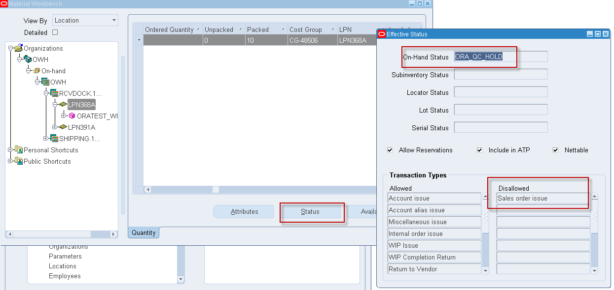This screenshot has height=290, width=614.
Task: Select the OWH organization icon in the tree
Action: (29, 59)
